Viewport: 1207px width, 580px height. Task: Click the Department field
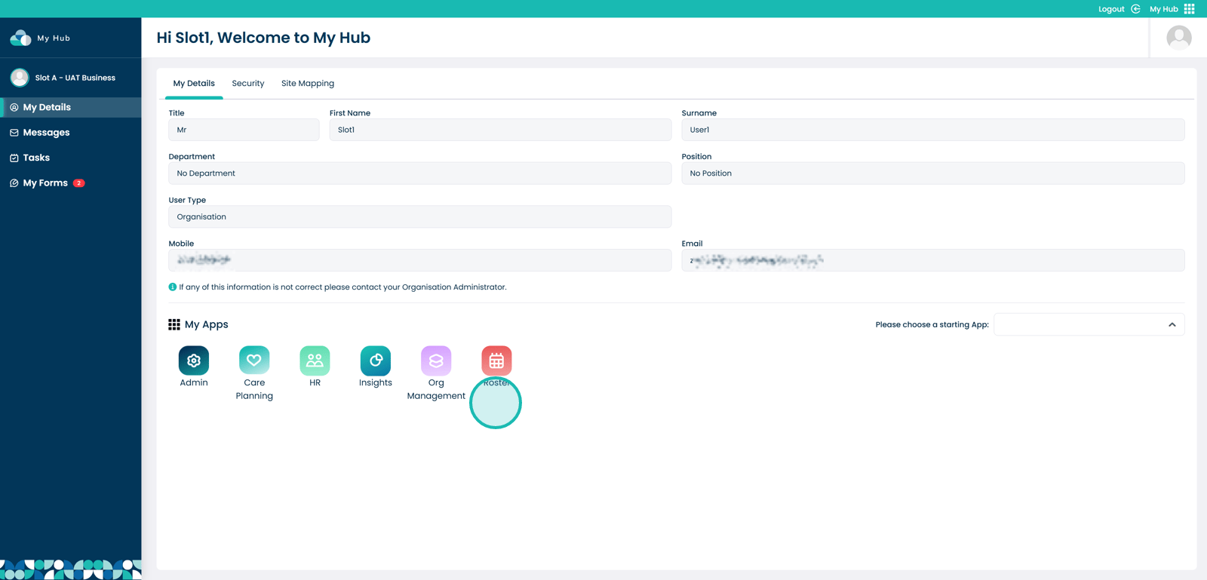419,173
